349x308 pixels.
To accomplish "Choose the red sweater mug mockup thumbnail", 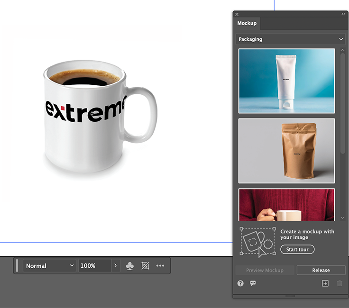I will 286,205.
